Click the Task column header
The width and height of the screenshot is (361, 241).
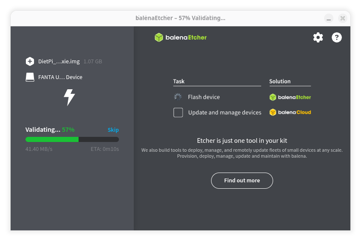[x=179, y=81]
